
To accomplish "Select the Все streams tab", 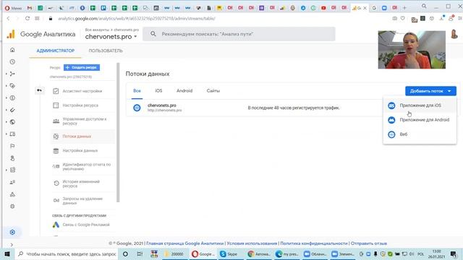I will tap(137, 91).
